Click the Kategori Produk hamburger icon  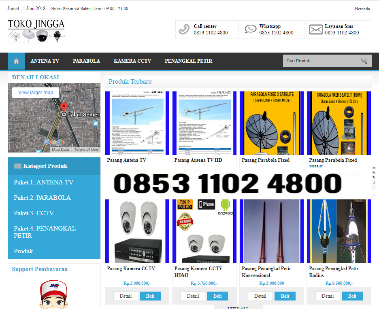[18, 166]
